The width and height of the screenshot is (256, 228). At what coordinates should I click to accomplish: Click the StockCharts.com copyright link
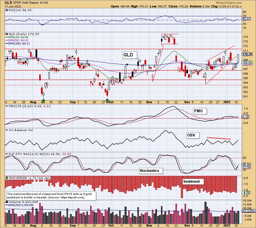click(229, 3)
